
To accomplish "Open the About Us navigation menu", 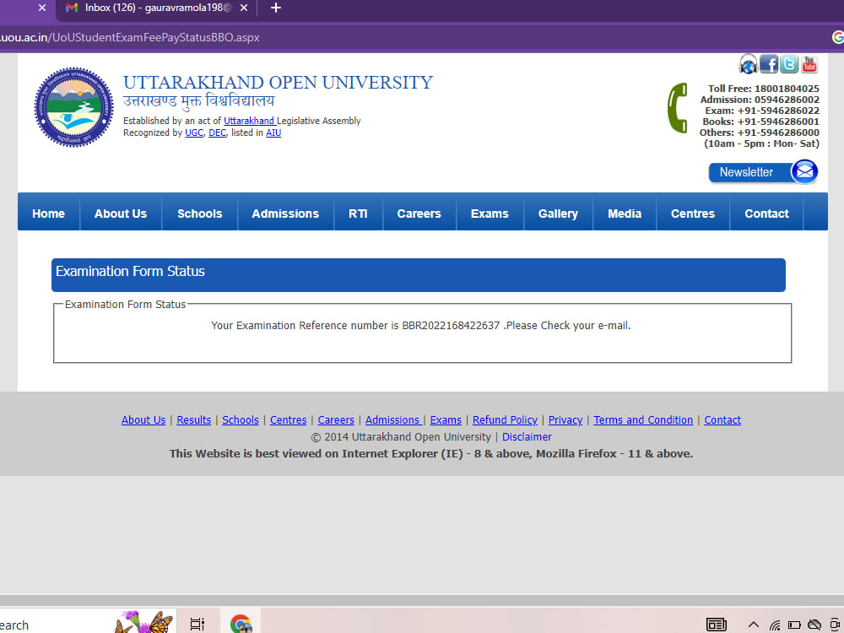I will click(x=121, y=214).
